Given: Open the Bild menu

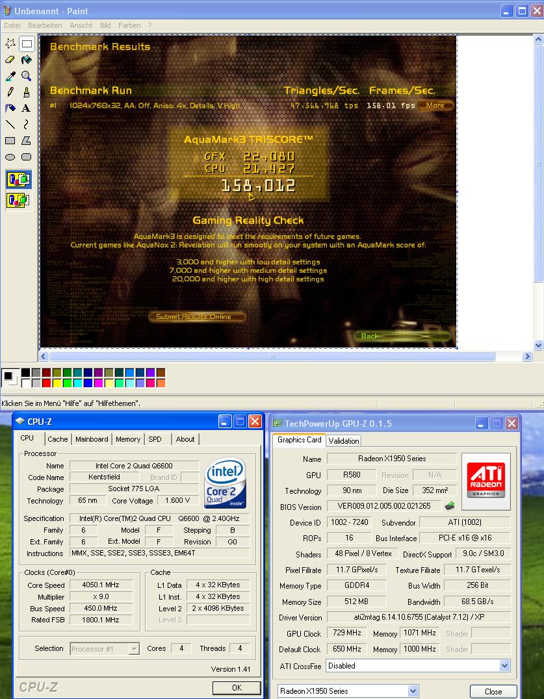Looking at the screenshot, I should (106, 25).
